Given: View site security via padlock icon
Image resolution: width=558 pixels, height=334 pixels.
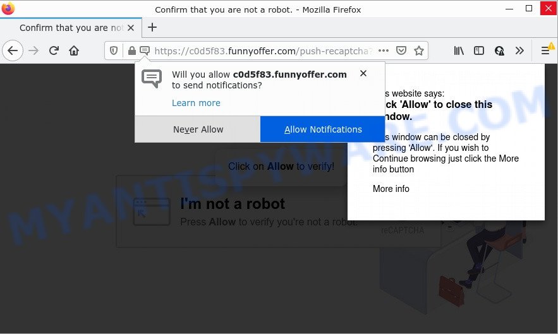Looking at the screenshot, I should click(x=131, y=51).
